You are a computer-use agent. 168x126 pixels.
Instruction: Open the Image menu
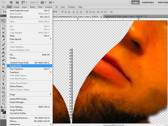(16, 7)
